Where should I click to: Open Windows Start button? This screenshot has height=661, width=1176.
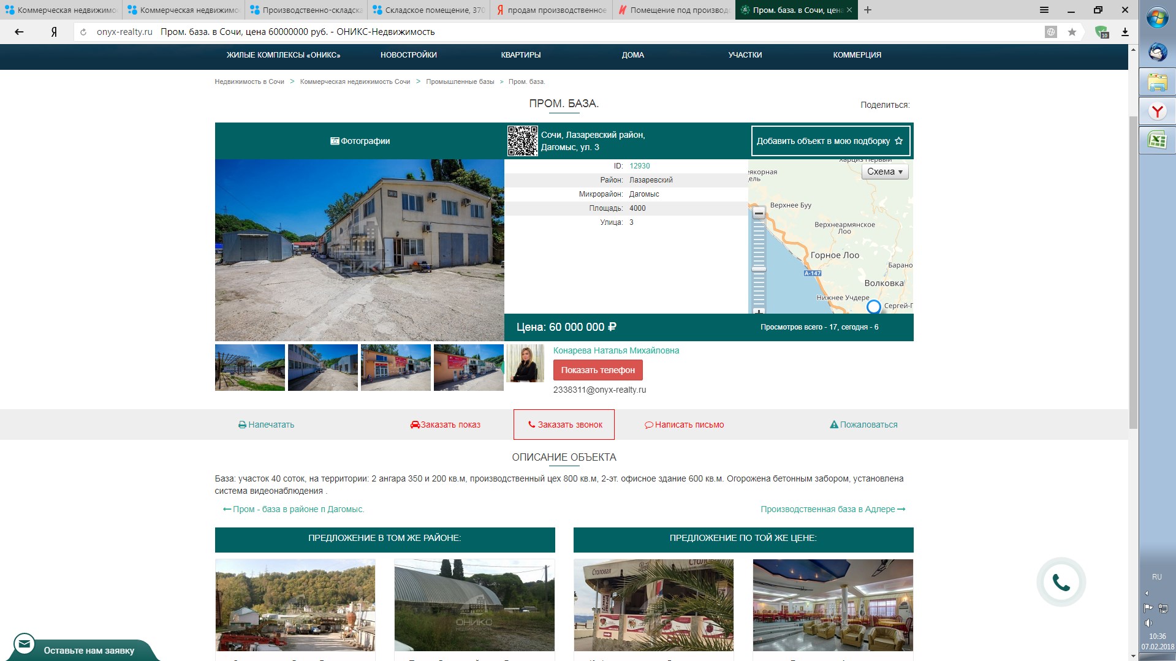coord(1158,18)
